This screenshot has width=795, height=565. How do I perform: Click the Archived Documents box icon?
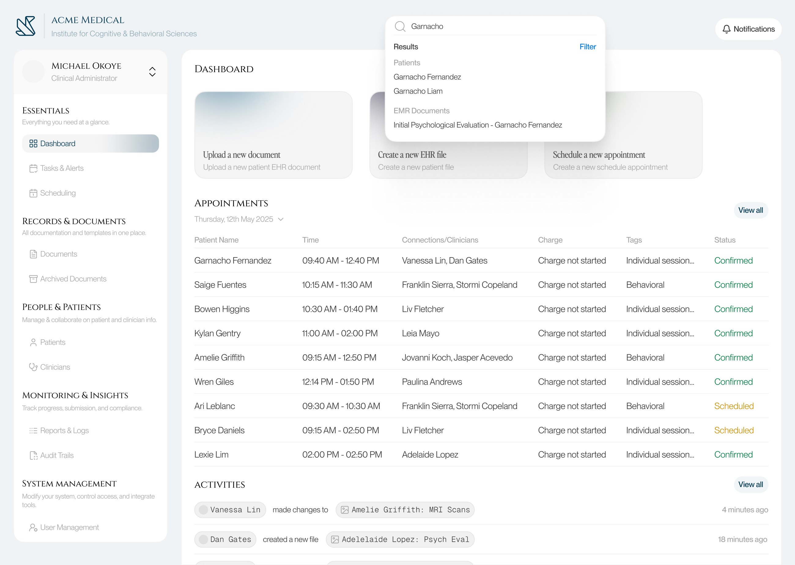[33, 279]
